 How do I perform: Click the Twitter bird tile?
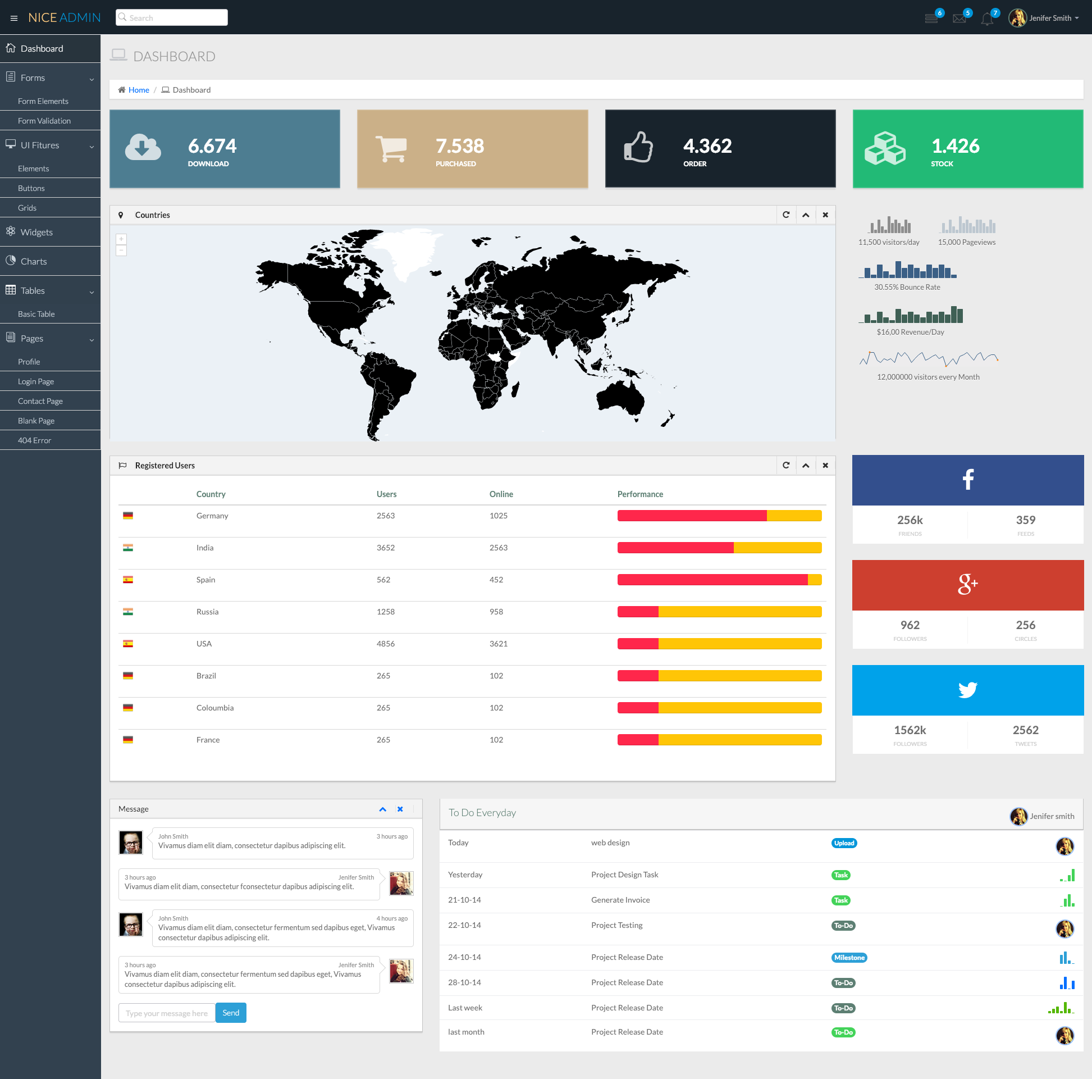pos(968,689)
